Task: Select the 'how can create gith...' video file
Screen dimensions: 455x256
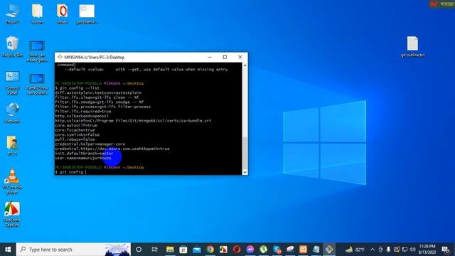Action: (x=37, y=51)
